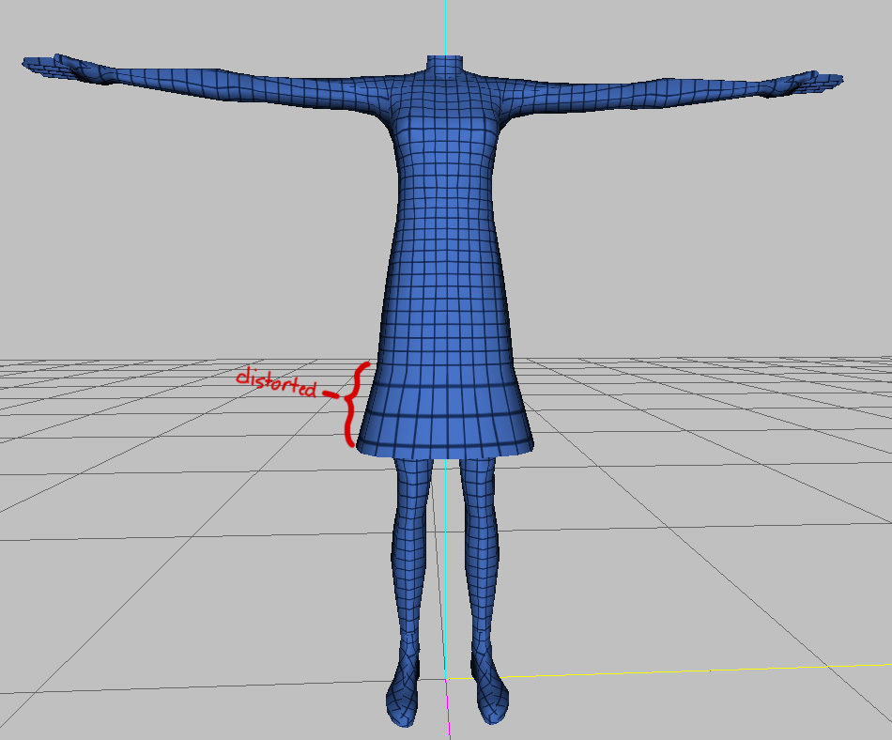Screen dimensions: 892x740
Task: Select the model's neck opening at top
Action: point(444,60)
